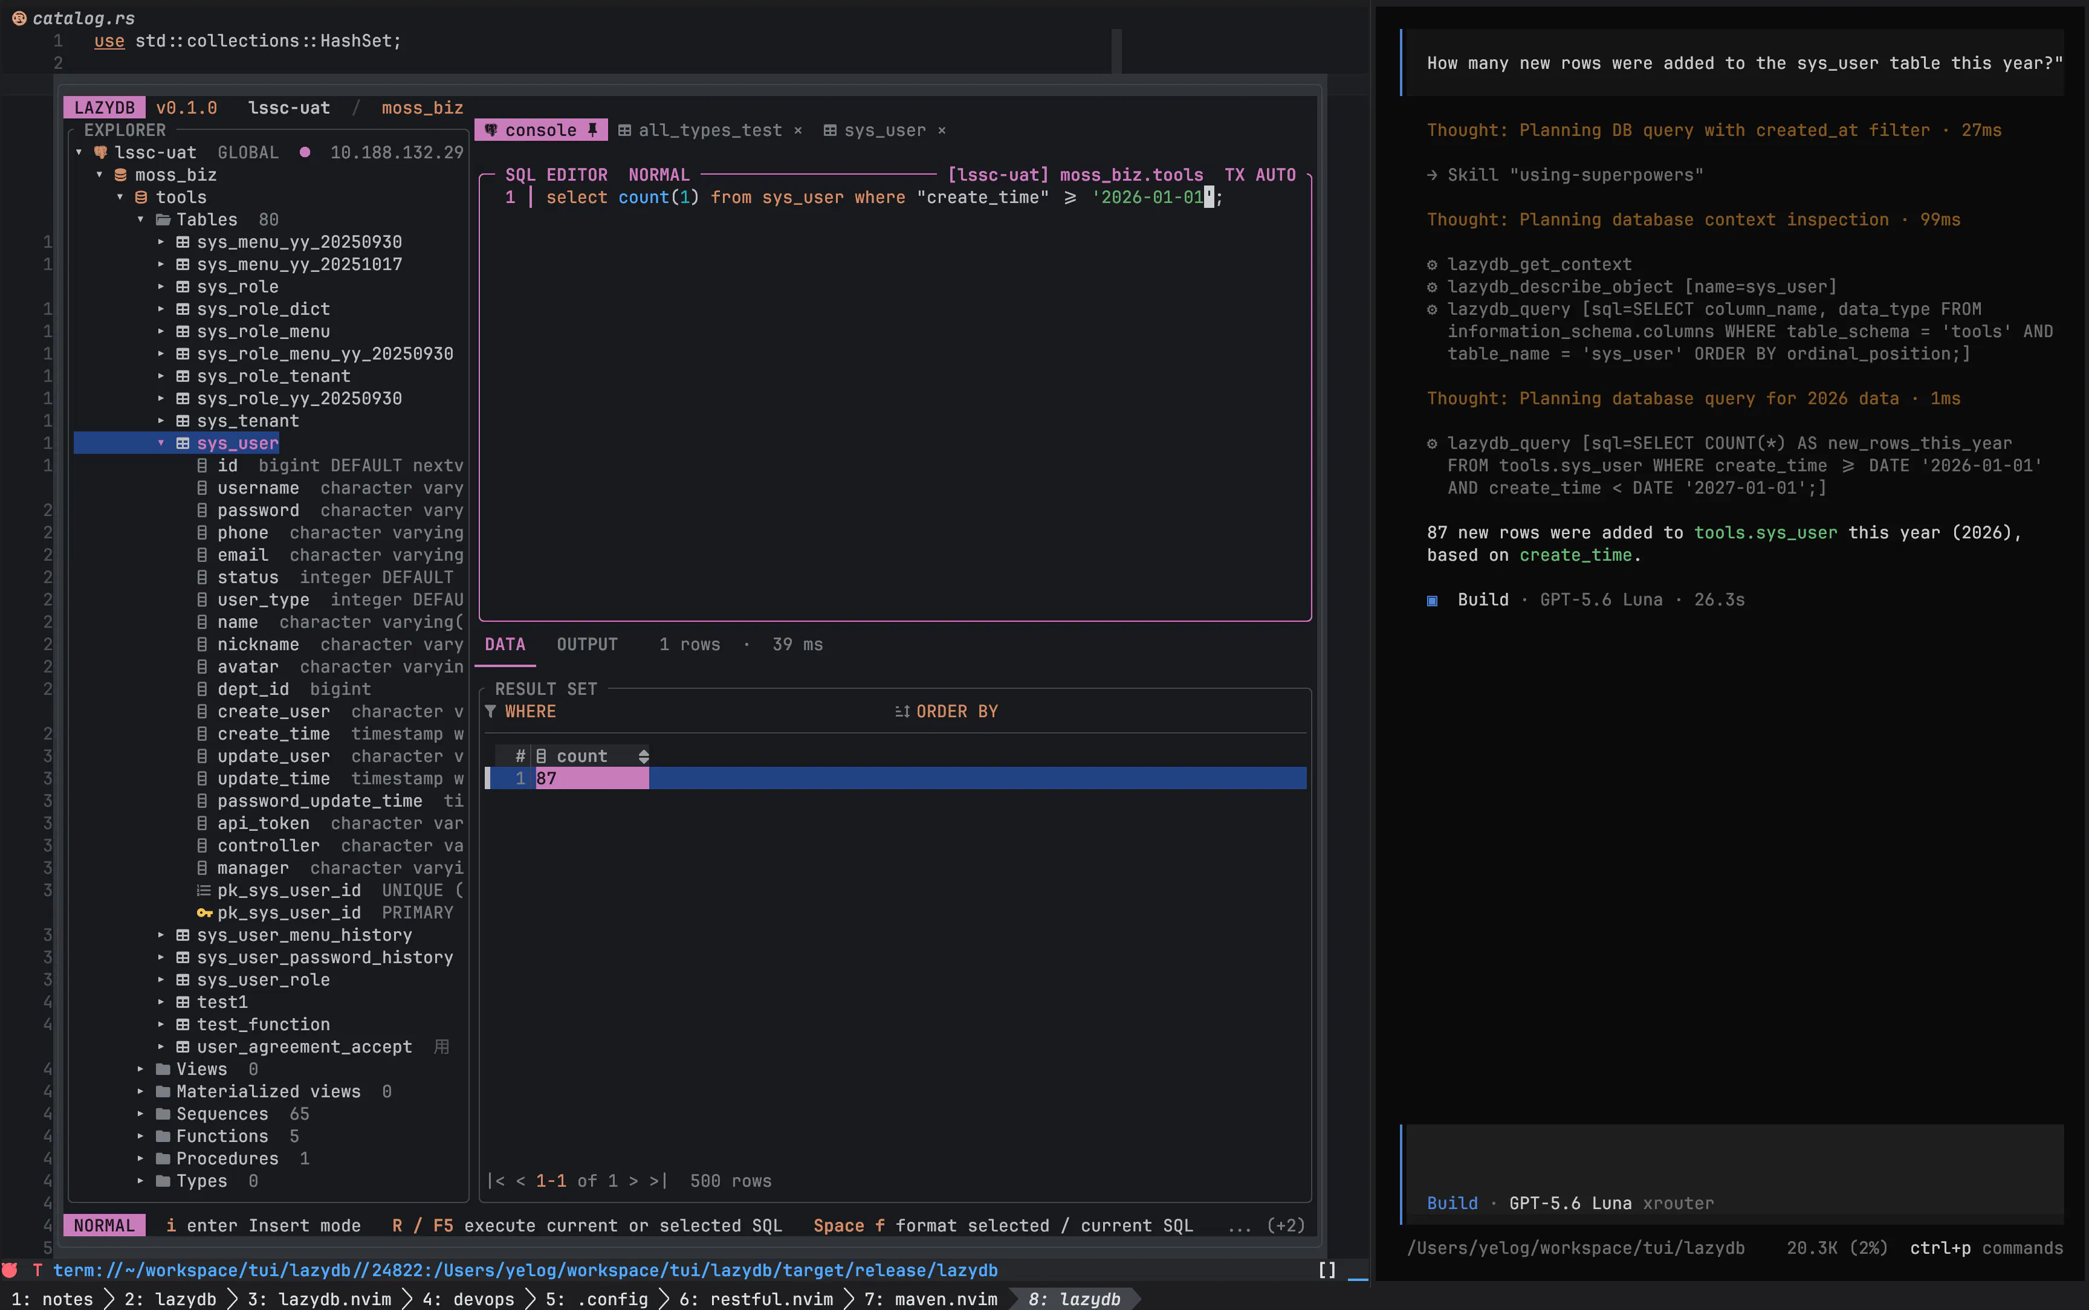Close the sys_user tab
2089x1310 pixels.
pyautogui.click(x=942, y=130)
